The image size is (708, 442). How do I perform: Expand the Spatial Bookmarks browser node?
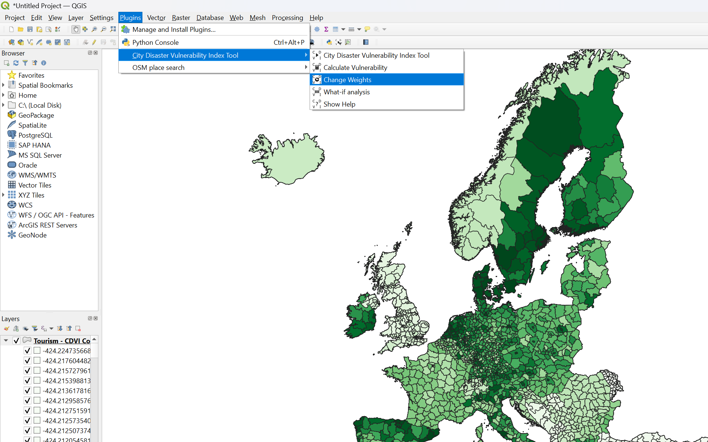coord(3,85)
